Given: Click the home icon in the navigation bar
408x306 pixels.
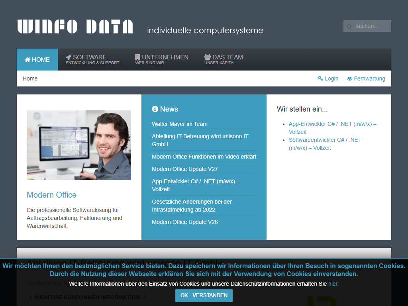Looking at the screenshot, I should (x=28, y=59).
